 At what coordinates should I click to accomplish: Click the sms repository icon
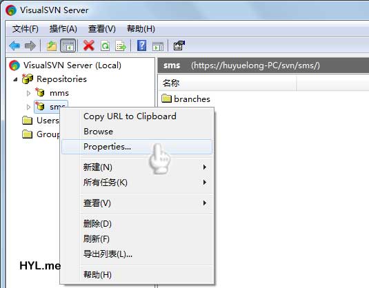(40, 106)
